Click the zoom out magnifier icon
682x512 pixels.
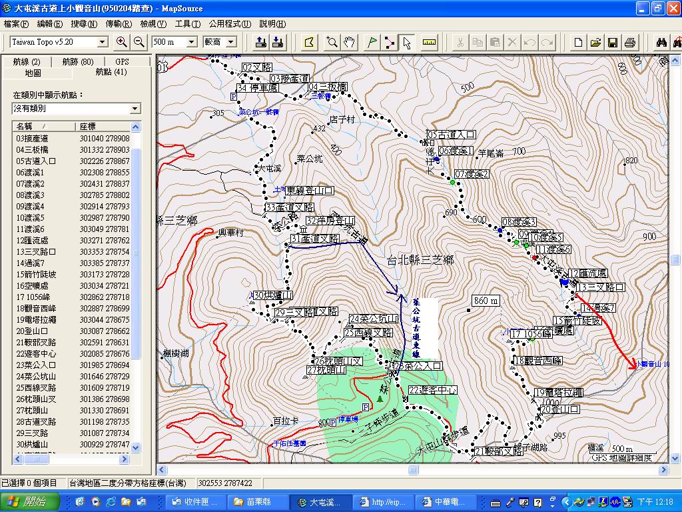139,42
